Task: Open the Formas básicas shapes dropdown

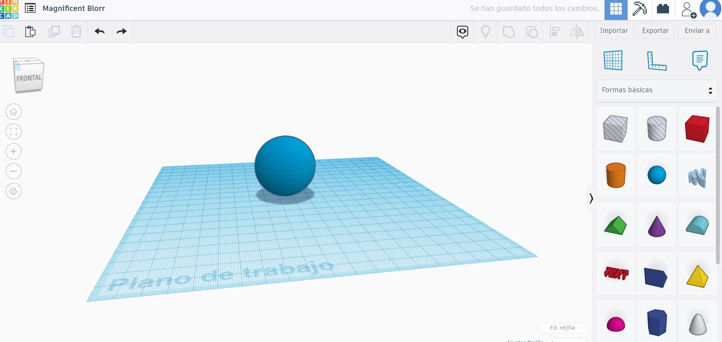Action: point(657,90)
